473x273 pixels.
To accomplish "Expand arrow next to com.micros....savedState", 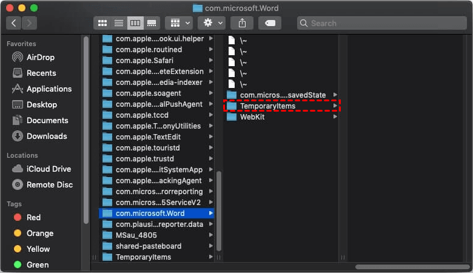I will pos(335,95).
